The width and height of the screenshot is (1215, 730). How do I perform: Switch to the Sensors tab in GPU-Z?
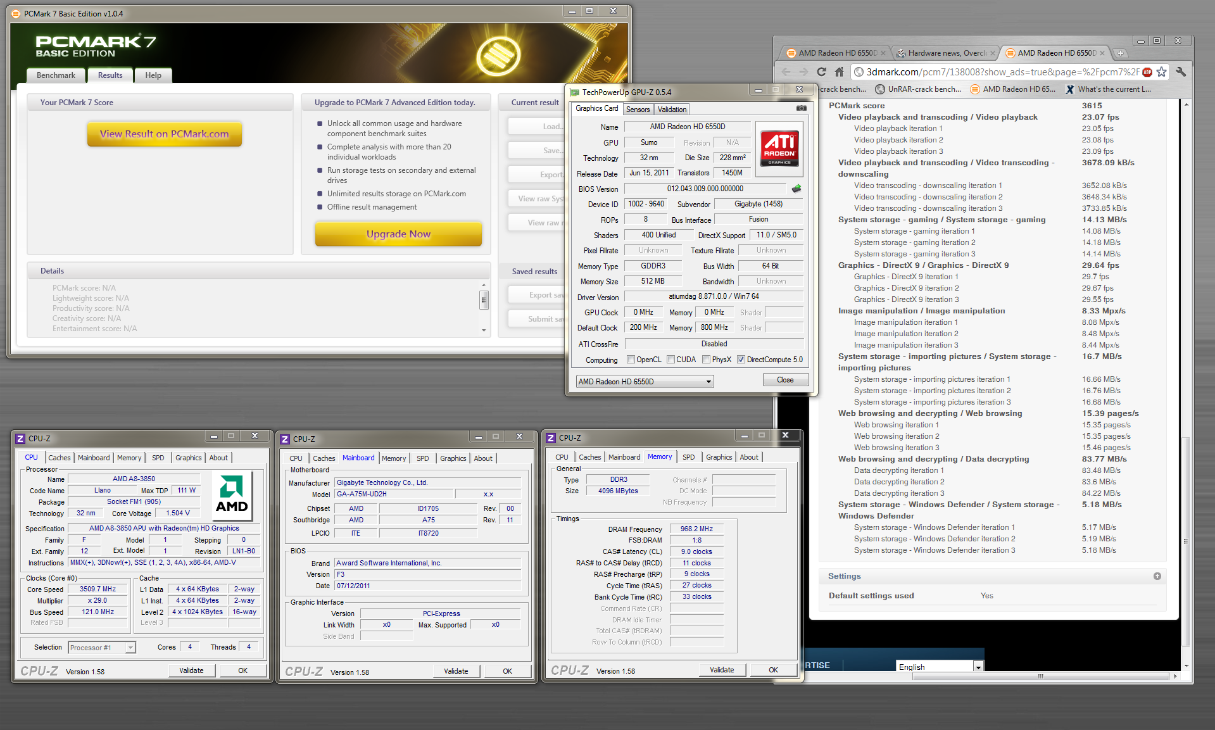click(x=638, y=110)
